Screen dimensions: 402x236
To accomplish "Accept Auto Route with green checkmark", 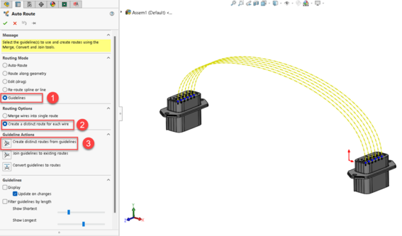I will [5, 24].
